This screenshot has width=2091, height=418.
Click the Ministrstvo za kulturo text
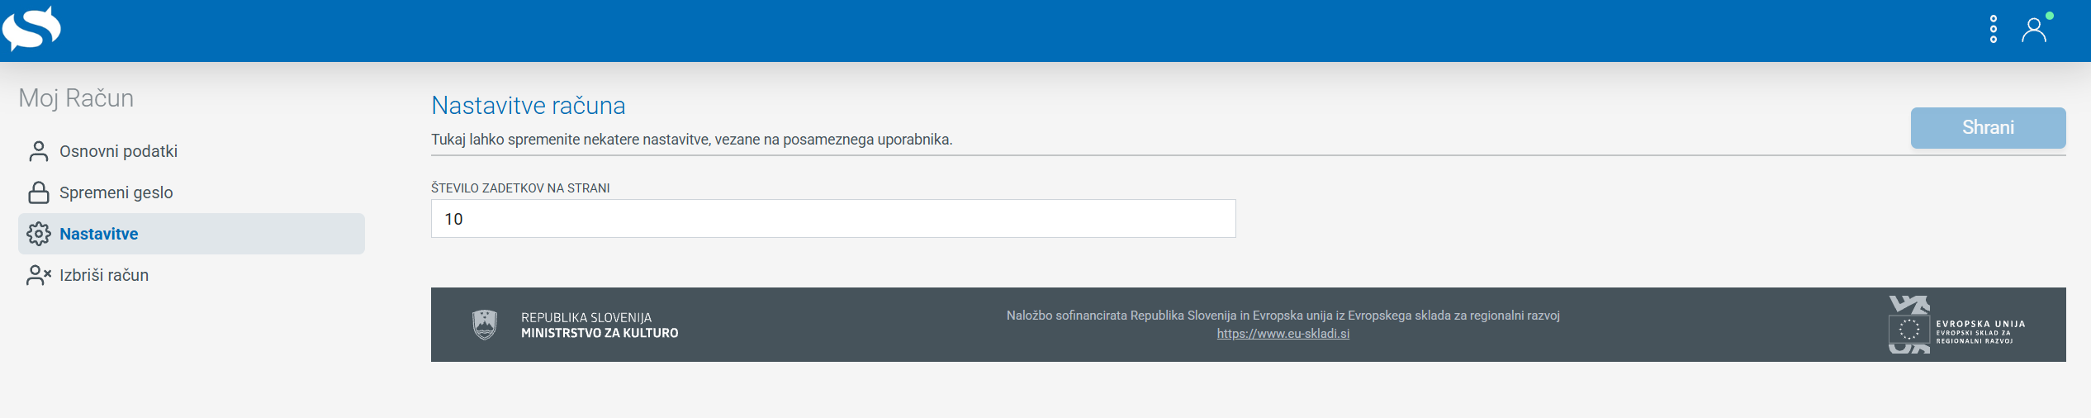point(600,333)
